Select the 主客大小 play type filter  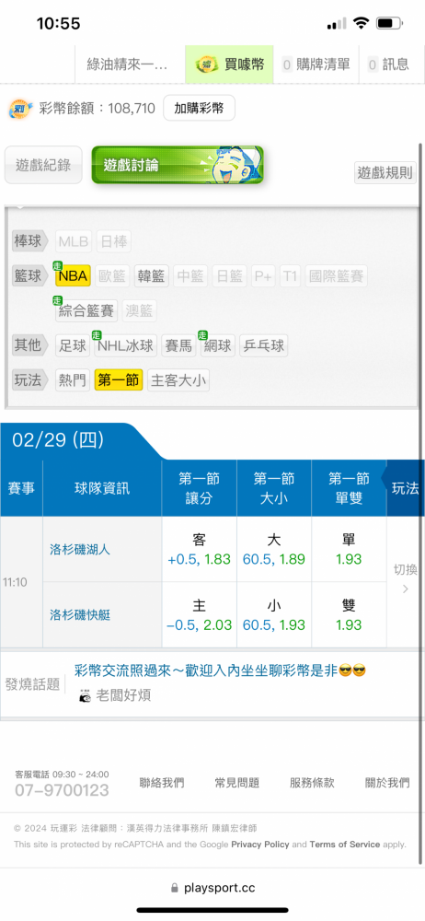click(x=178, y=380)
